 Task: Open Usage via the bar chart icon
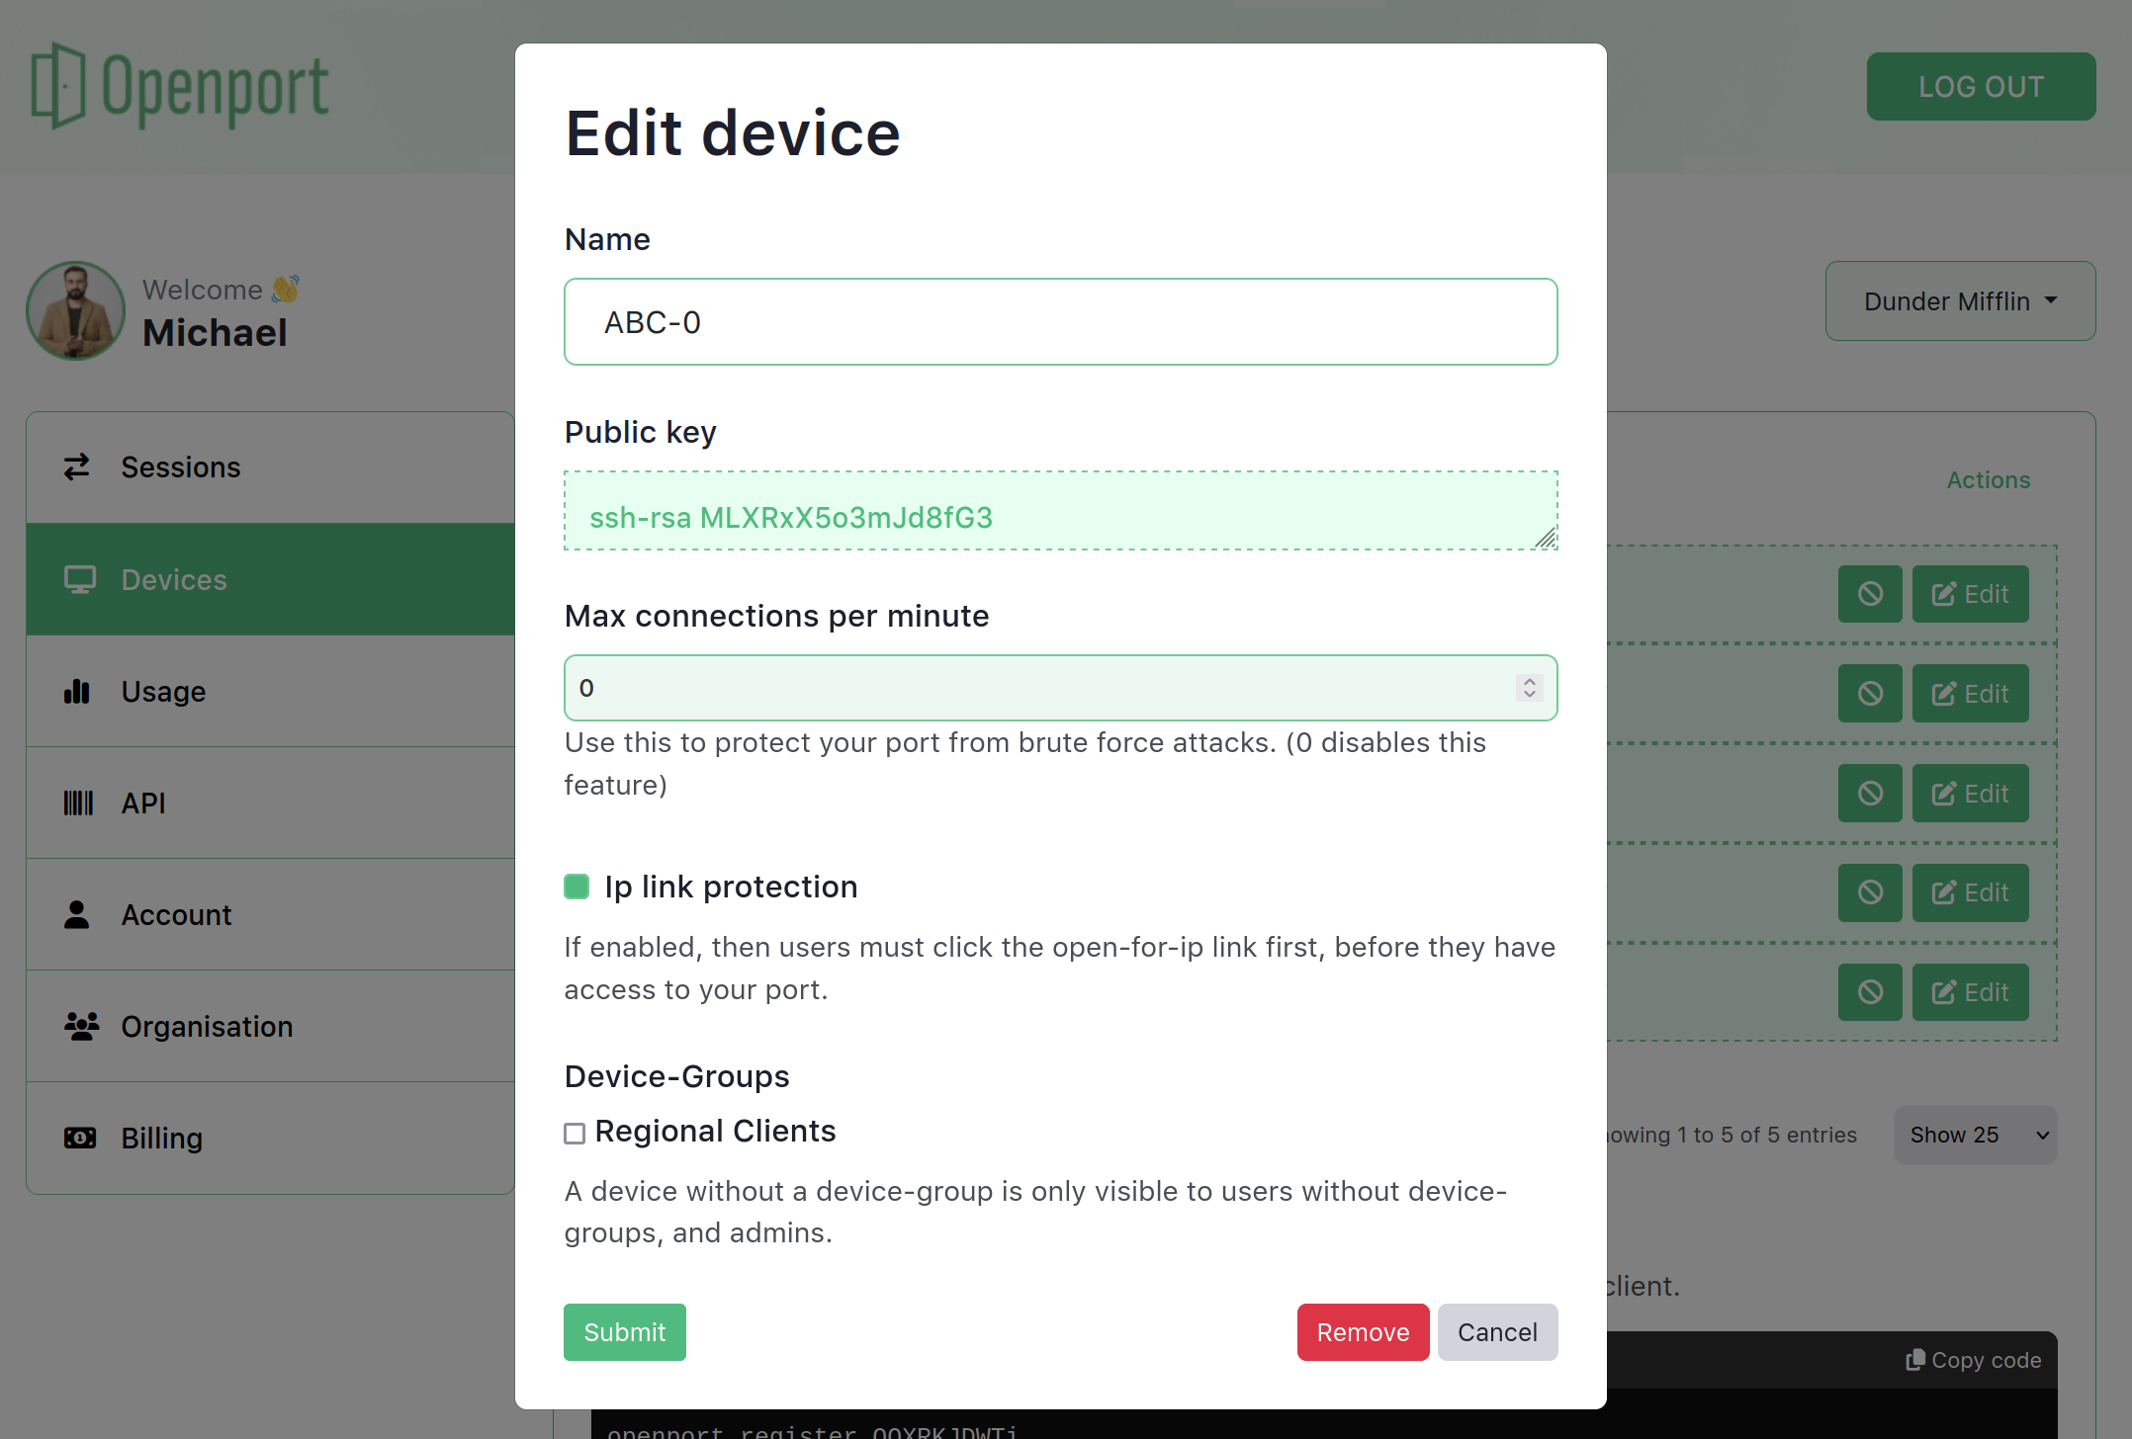pos(78,691)
